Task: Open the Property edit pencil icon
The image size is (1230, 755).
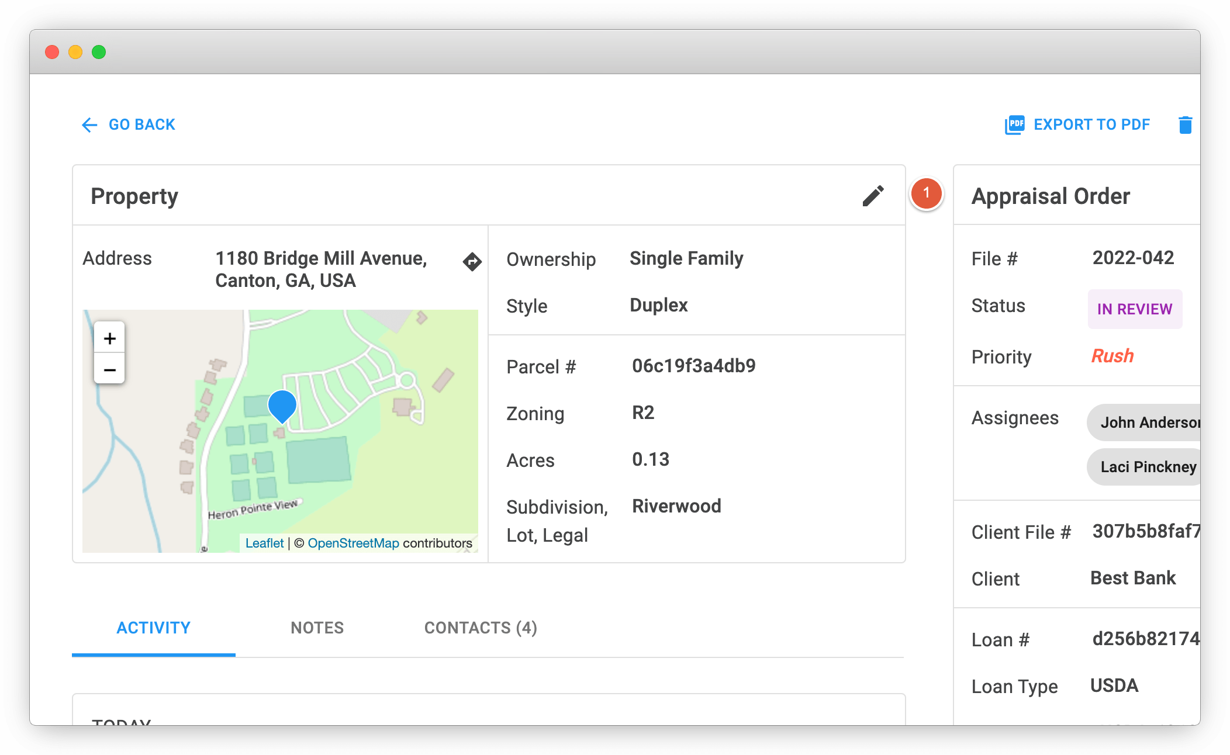Action: 873,196
